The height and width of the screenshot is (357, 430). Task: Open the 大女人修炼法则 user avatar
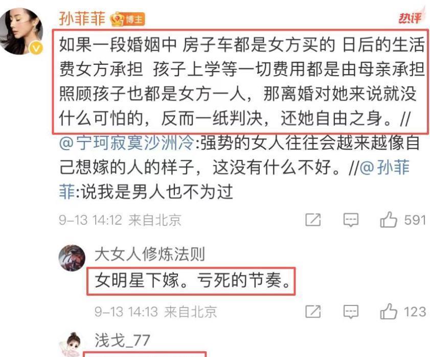click(x=72, y=258)
